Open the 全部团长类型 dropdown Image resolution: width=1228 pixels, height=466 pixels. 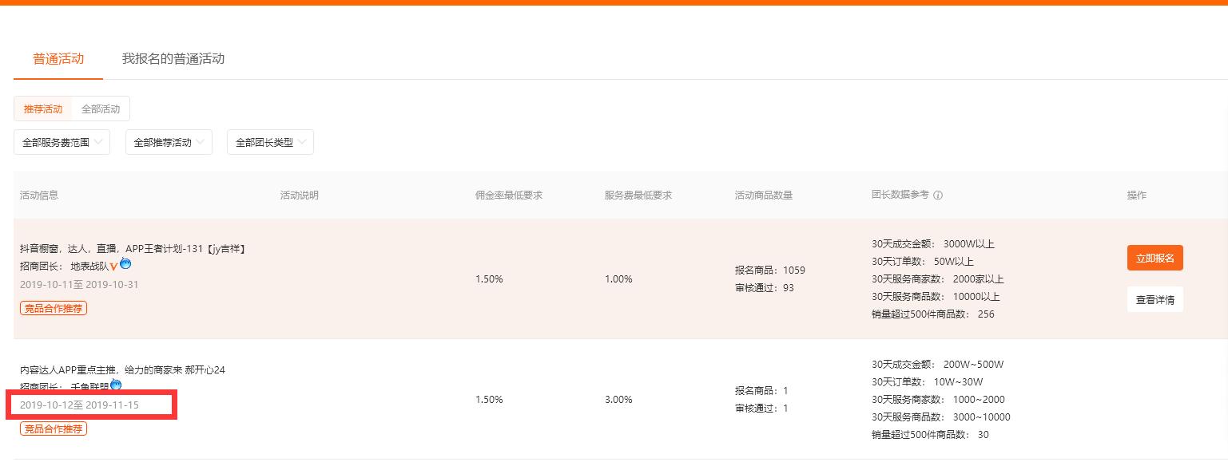pos(270,141)
